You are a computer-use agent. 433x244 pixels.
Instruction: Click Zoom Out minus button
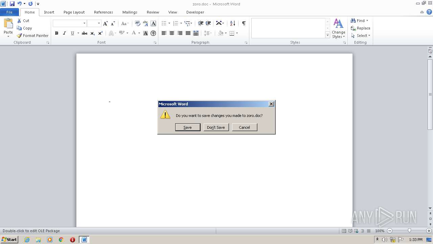click(x=390, y=231)
